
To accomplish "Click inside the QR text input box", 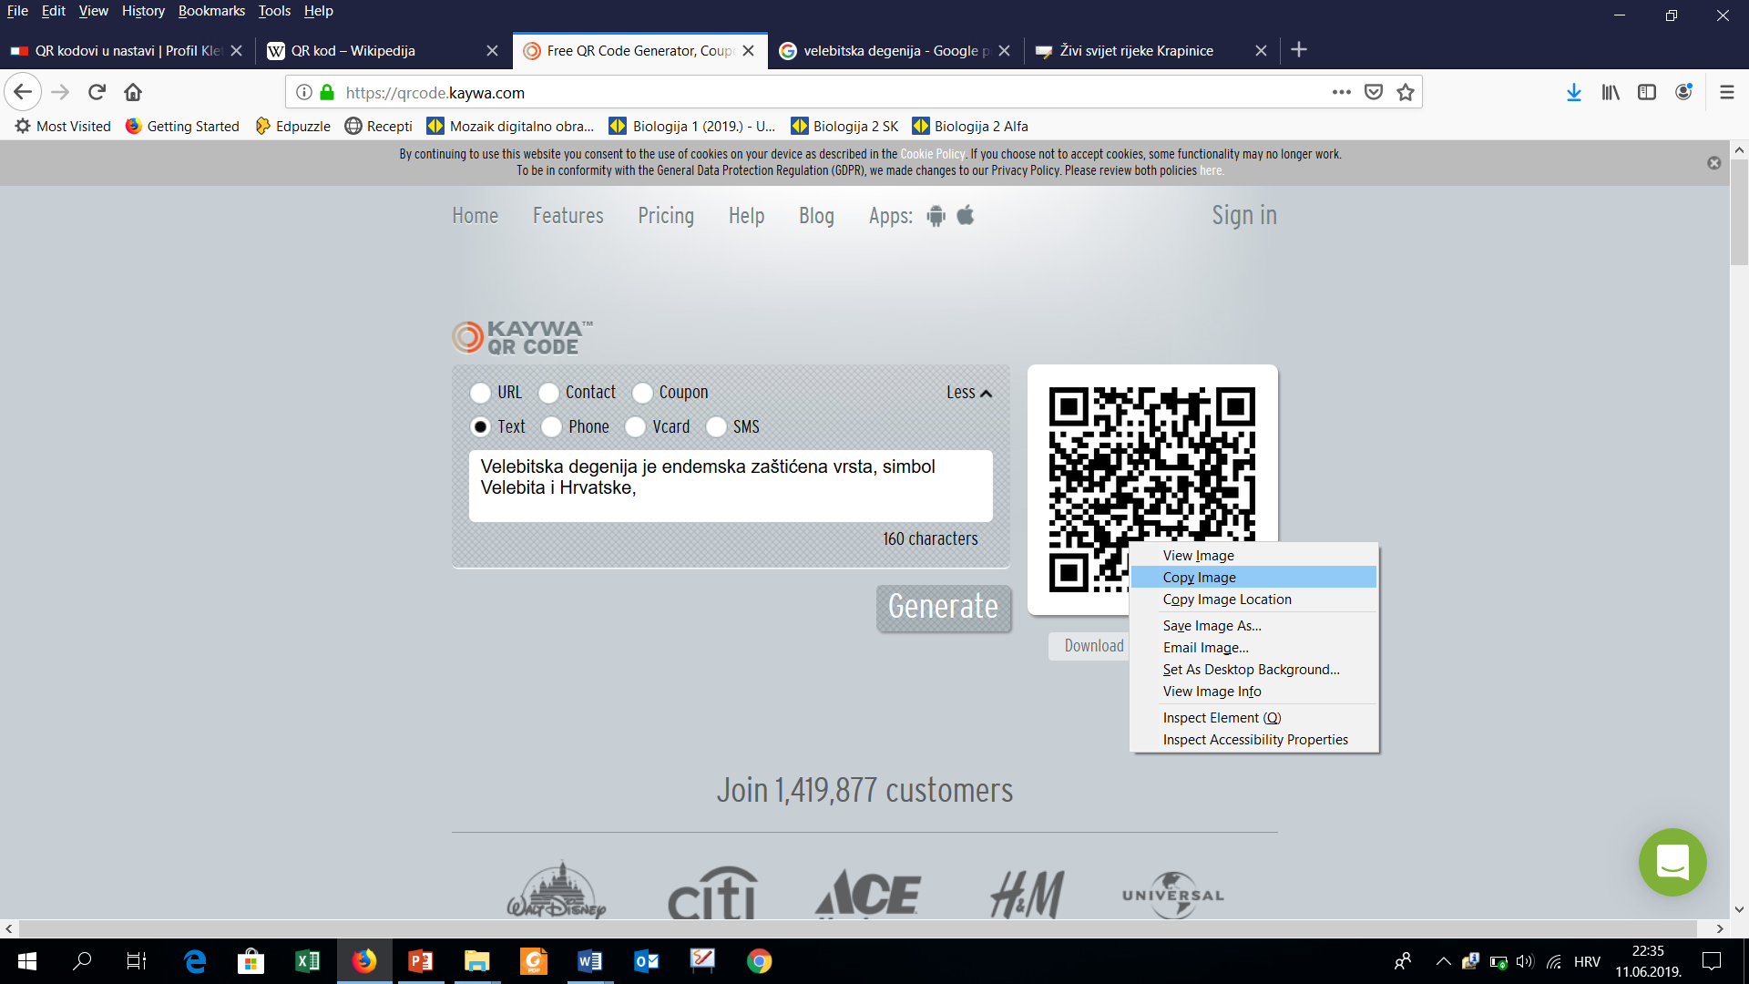I will click(730, 486).
